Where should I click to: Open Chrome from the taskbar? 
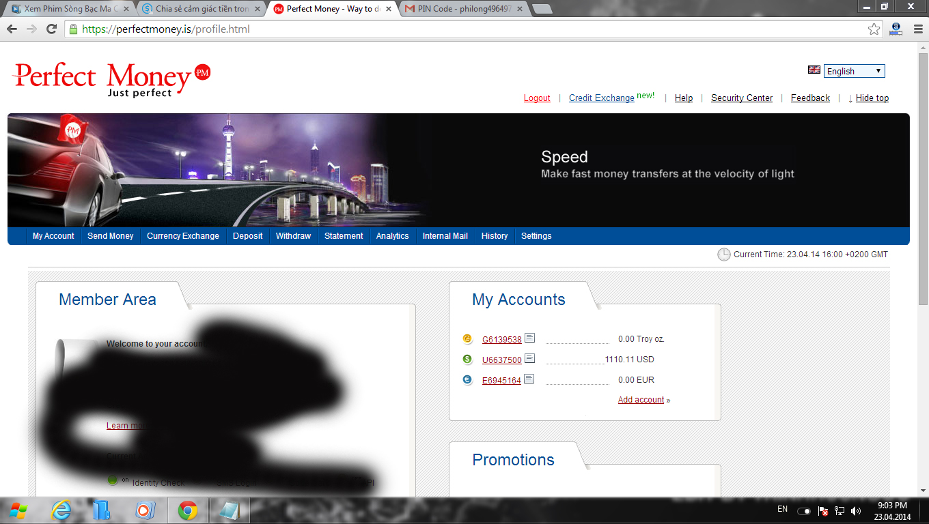point(188,510)
